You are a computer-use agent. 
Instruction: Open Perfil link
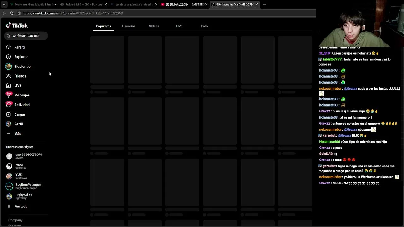click(19, 124)
